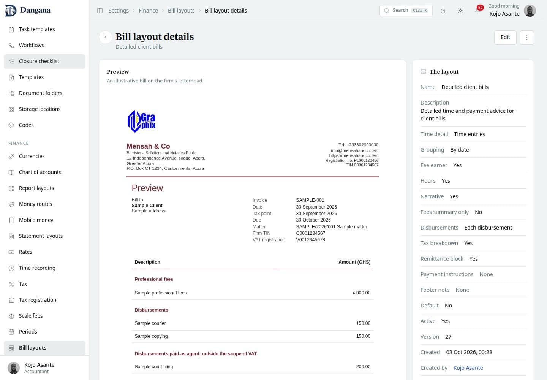The width and height of the screenshot is (547, 380).
Task: Open Kojo Asante Accountant profile in sidebar
Action: [44, 368]
